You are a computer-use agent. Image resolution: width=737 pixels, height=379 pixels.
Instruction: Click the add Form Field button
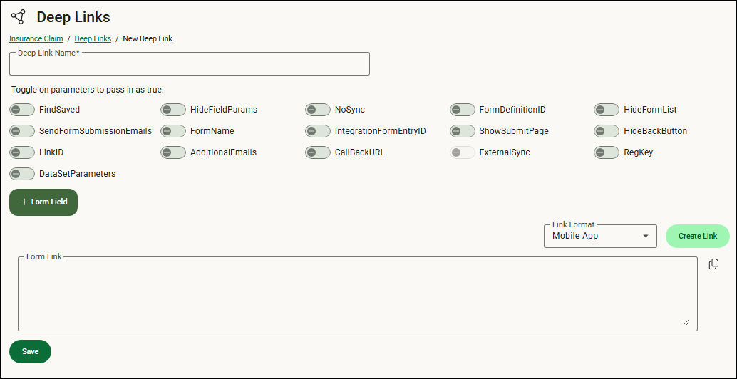[43, 202]
